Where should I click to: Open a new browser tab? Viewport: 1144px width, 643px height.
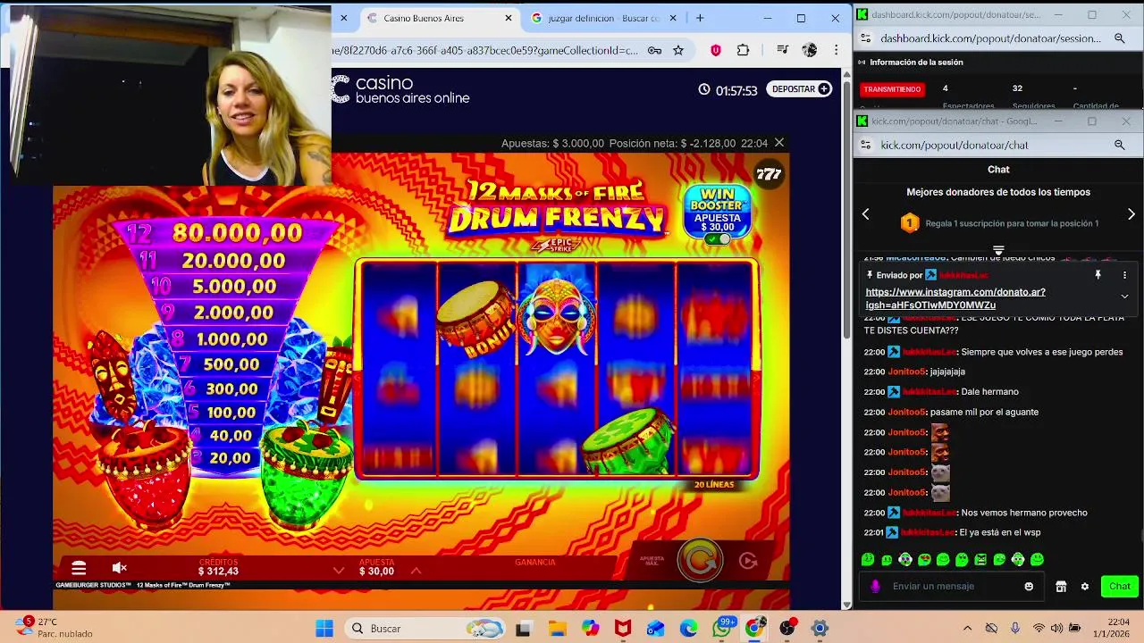[700, 18]
